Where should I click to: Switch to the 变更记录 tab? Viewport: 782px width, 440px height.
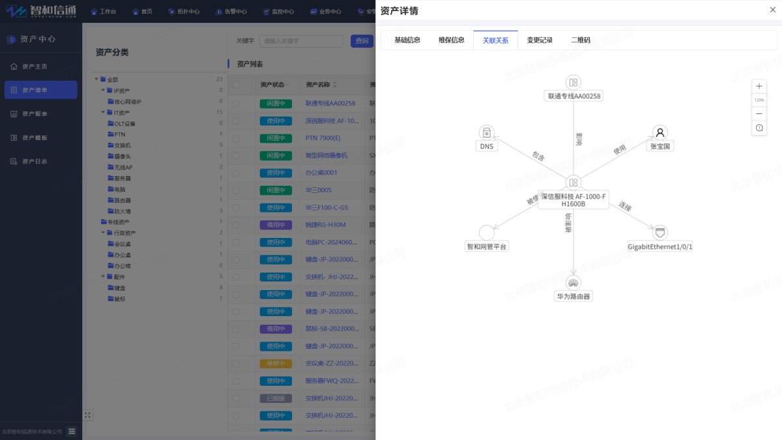[540, 40]
